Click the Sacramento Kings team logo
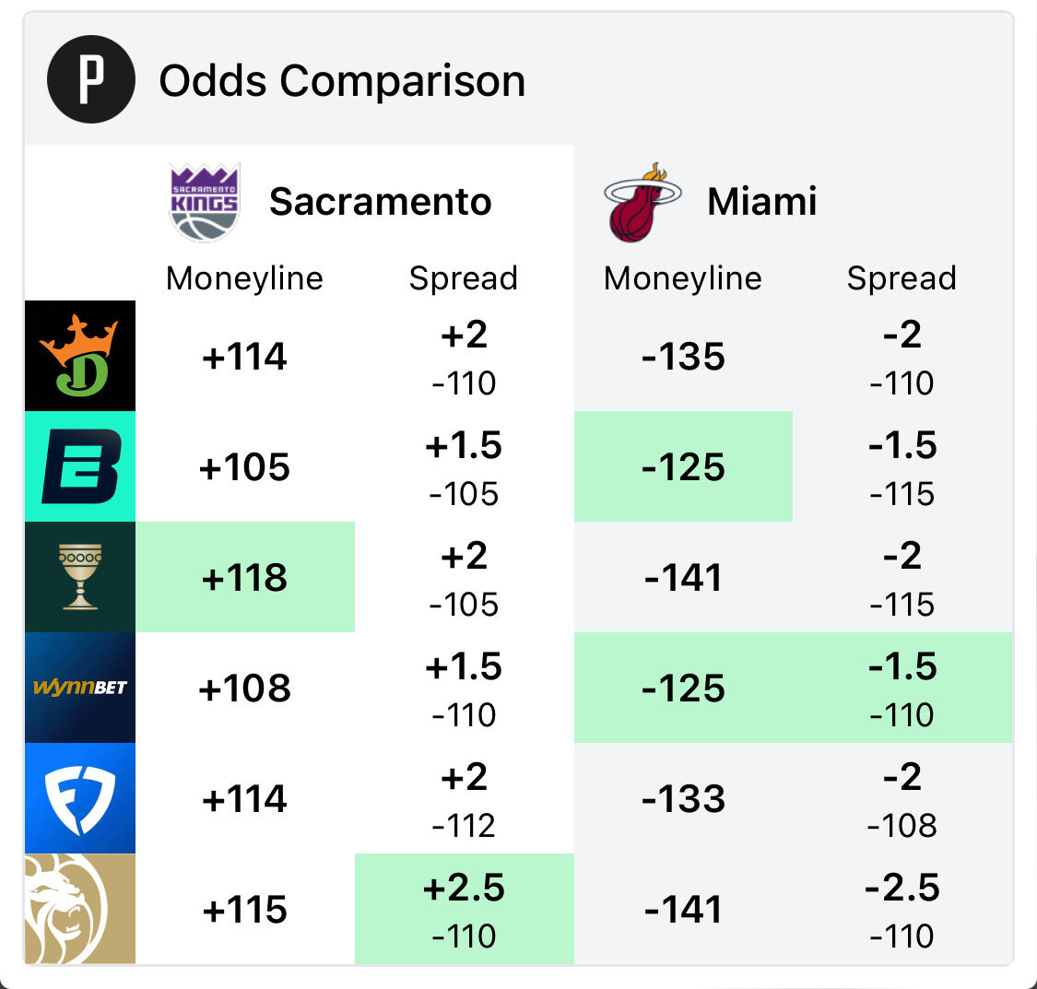Image resolution: width=1037 pixels, height=989 pixels. (205, 202)
